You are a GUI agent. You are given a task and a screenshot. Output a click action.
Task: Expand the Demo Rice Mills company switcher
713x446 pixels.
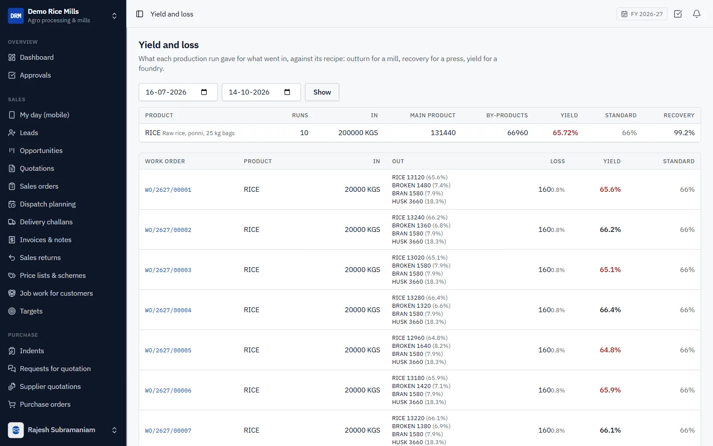pos(115,16)
